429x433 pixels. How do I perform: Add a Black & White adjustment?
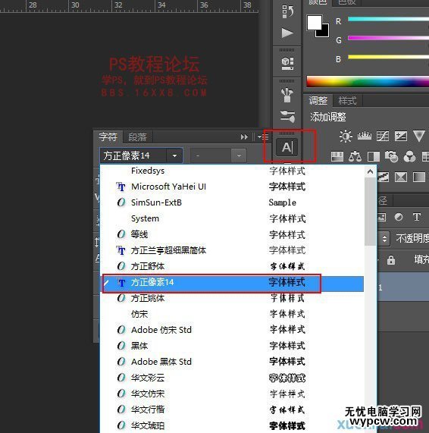point(374,156)
